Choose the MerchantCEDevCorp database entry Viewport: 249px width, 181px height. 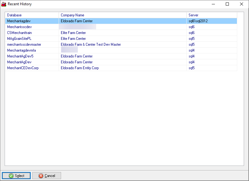click(x=23, y=68)
